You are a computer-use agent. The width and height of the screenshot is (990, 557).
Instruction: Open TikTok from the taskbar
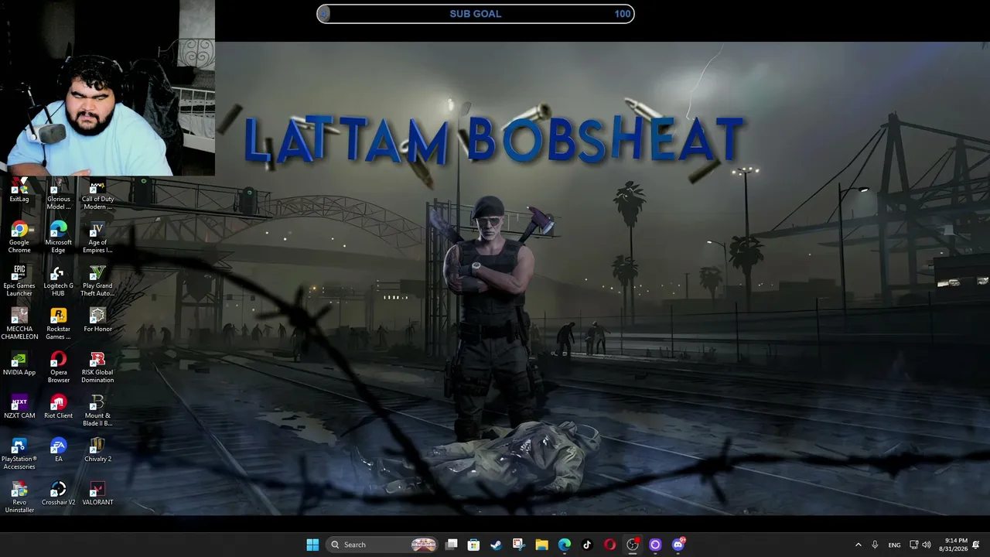[x=587, y=545]
